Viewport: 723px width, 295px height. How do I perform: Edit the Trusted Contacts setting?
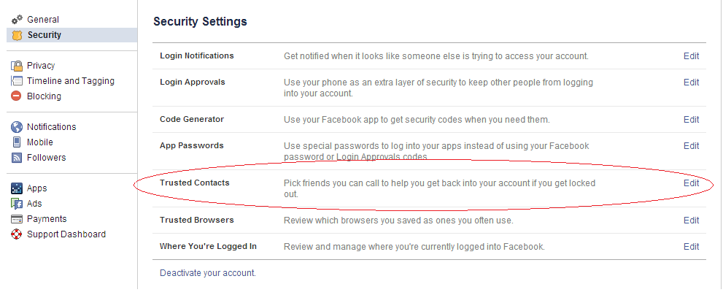pos(691,183)
